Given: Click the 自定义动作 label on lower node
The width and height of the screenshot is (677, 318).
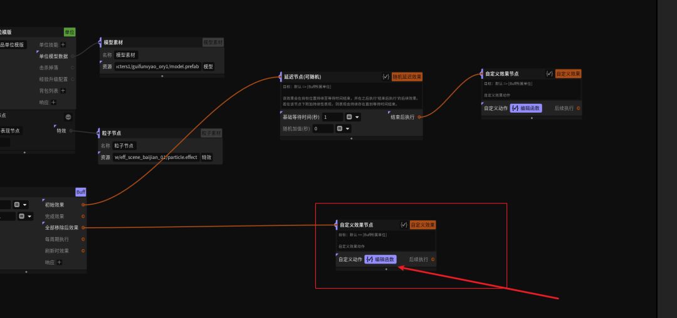Looking at the screenshot, I should tap(350, 259).
